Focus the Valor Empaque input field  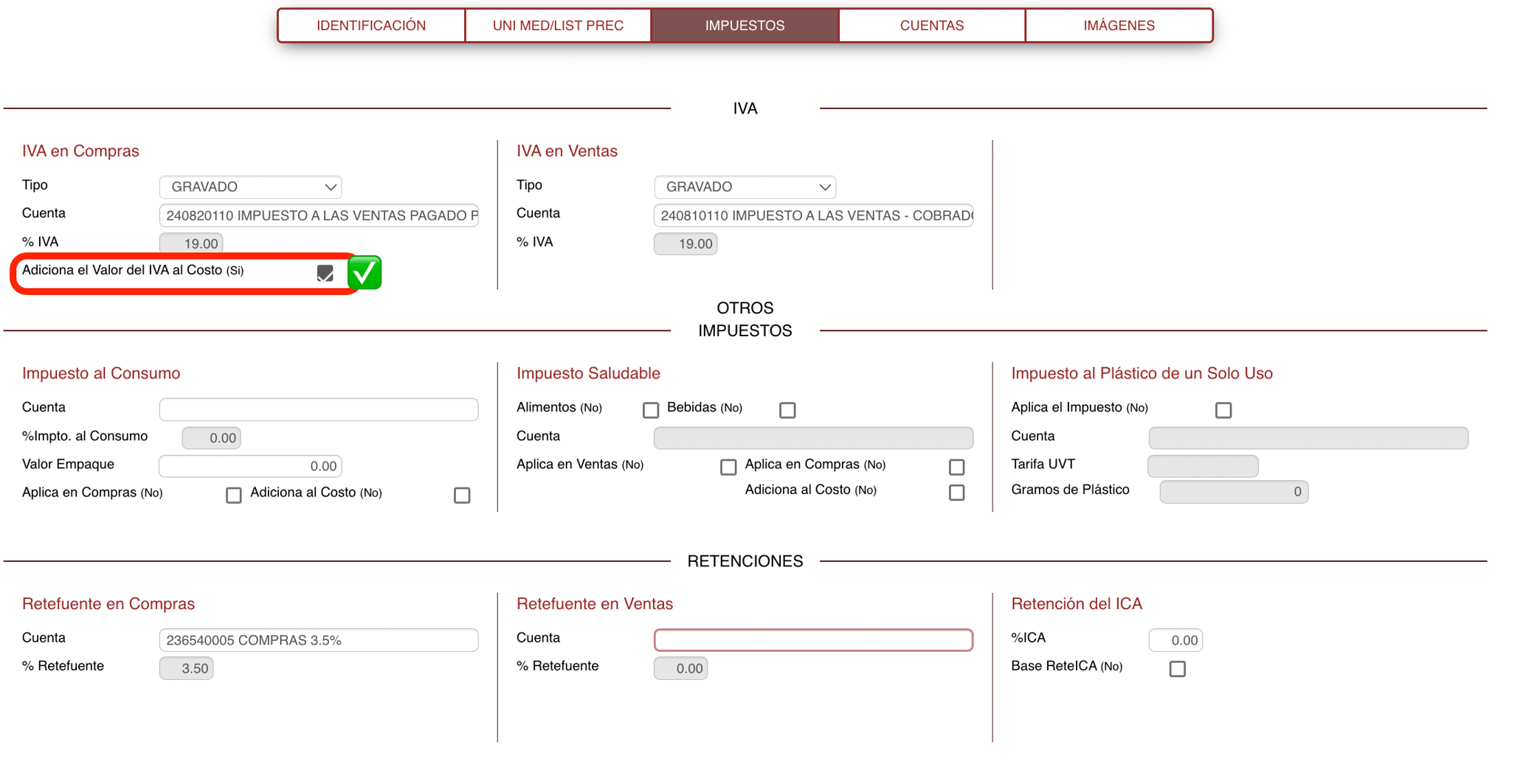pos(250,466)
